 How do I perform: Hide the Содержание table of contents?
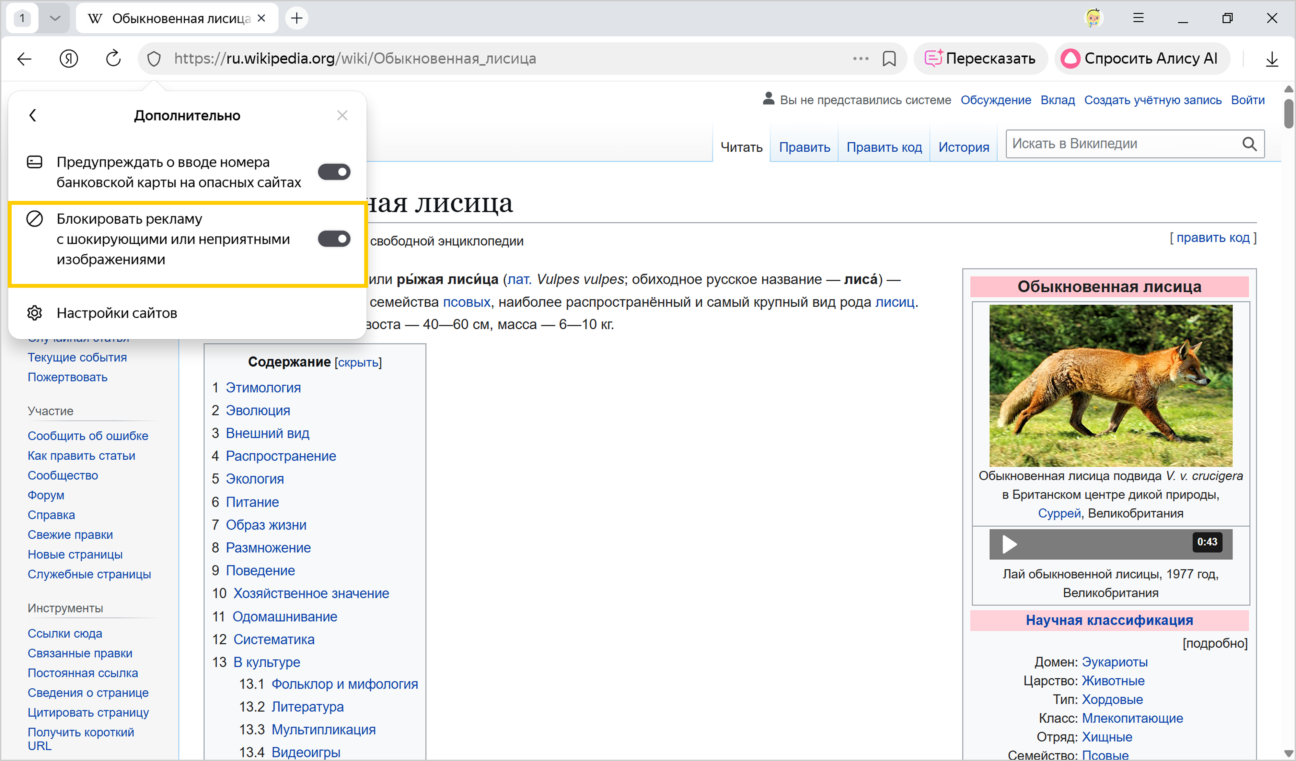coord(358,363)
